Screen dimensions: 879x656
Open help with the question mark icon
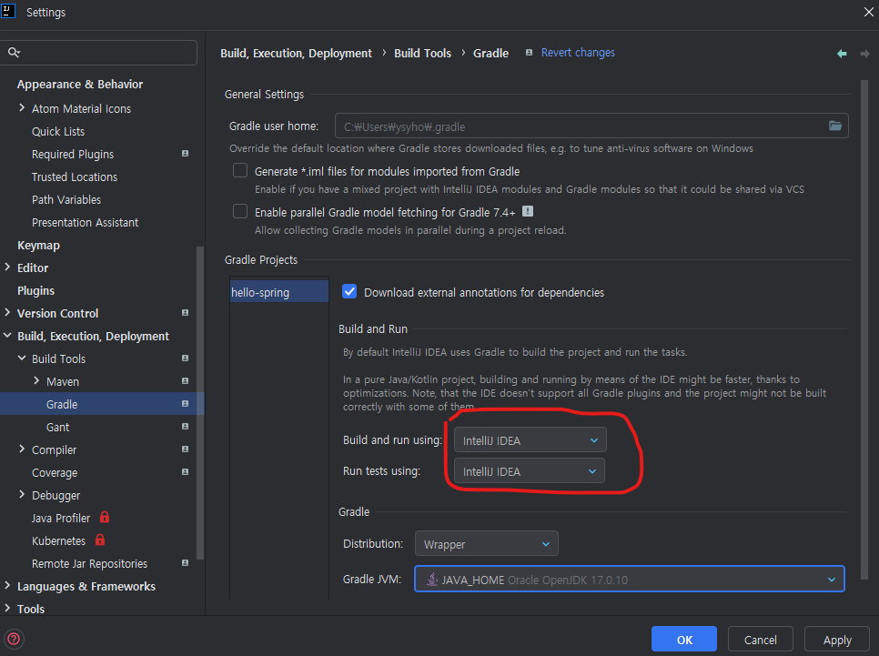tap(14, 639)
